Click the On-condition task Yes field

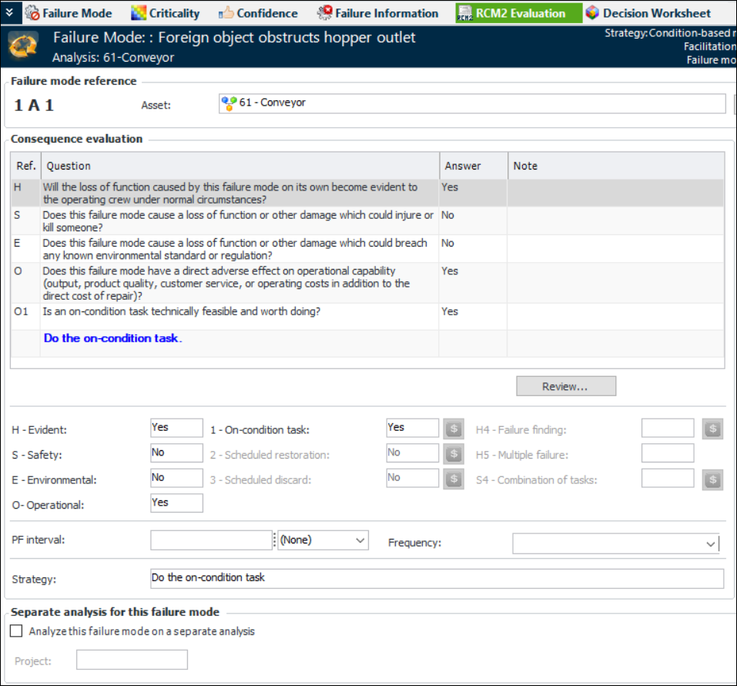click(x=412, y=428)
